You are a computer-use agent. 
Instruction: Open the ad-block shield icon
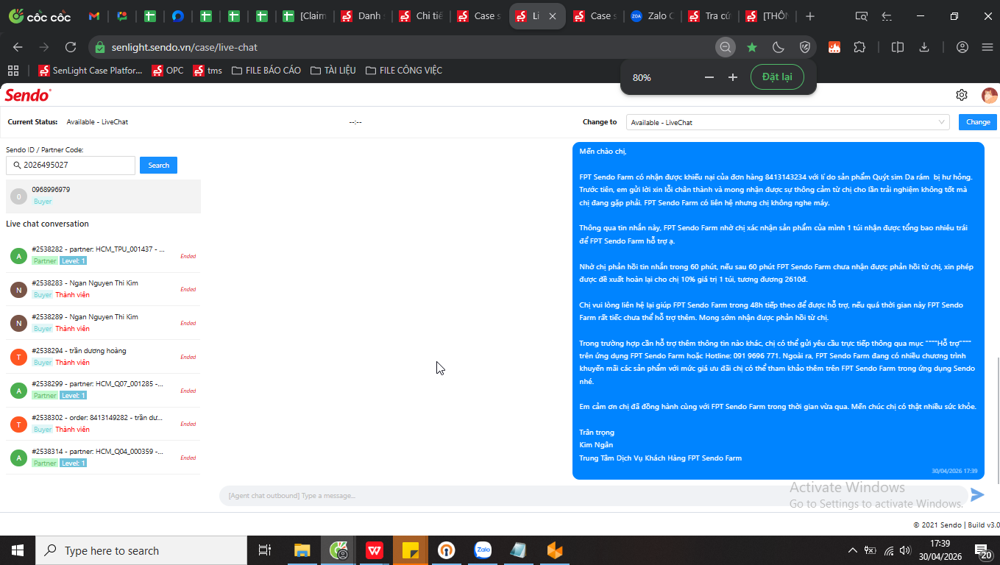(x=805, y=47)
